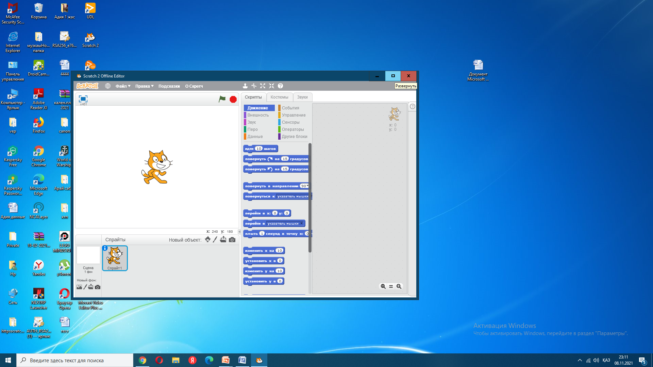Choose new sprite from library icon
Screen dimensions: 653x367
pos(207,240)
